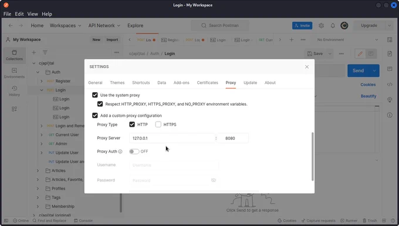The width and height of the screenshot is (399, 226).
Task: Open the No Environment selector
Action: 347,40
